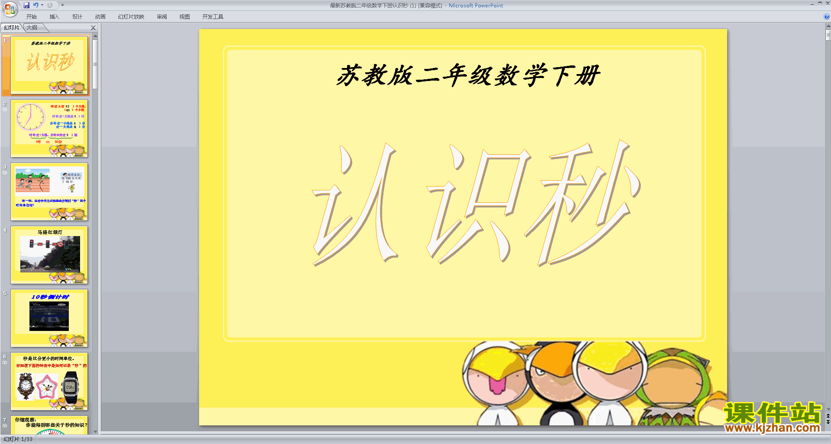Select slide 7 thumbnail 仔细观察

click(x=49, y=425)
